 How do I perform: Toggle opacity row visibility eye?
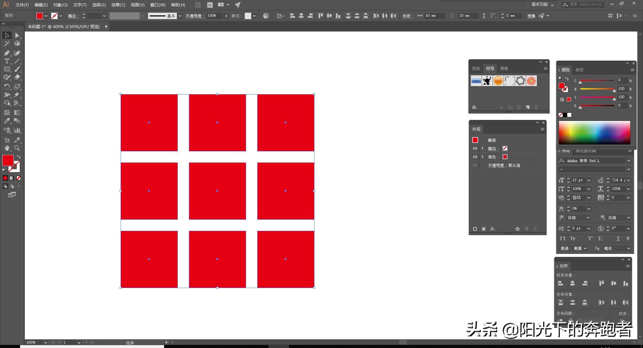pyautogui.click(x=475, y=165)
